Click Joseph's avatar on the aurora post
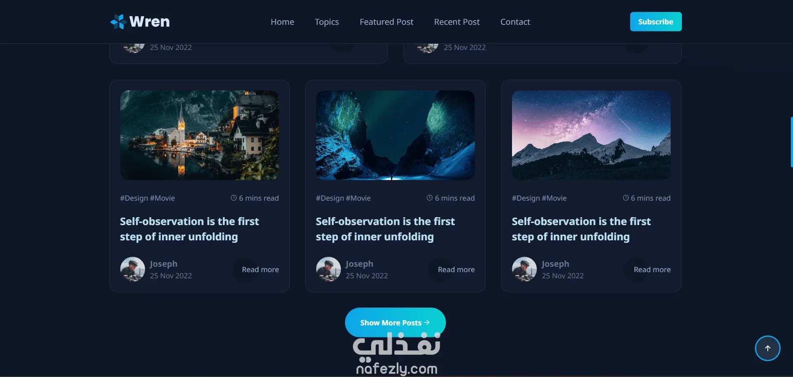Screen dimensions: 793x377 [x=328, y=269]
